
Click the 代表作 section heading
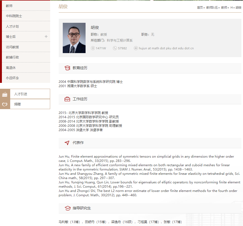pos(78,143)
